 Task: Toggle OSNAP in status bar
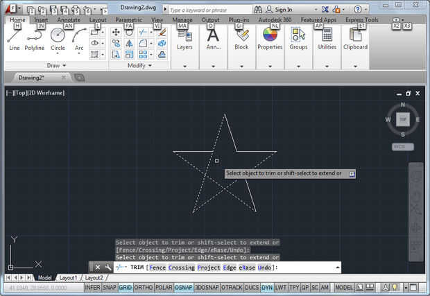pyautogui.click(x=183, y=287)
